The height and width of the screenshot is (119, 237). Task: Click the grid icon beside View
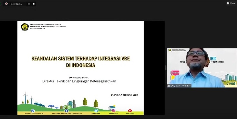pyautogui.click(x=228, y=3)
